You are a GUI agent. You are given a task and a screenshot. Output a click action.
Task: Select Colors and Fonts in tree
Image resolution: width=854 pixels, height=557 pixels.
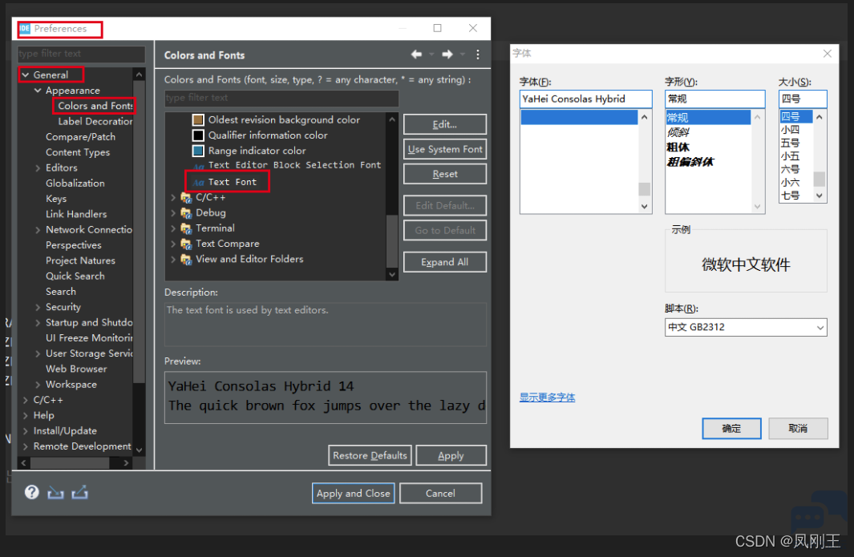pyautogui.click(x=95, y=106)
